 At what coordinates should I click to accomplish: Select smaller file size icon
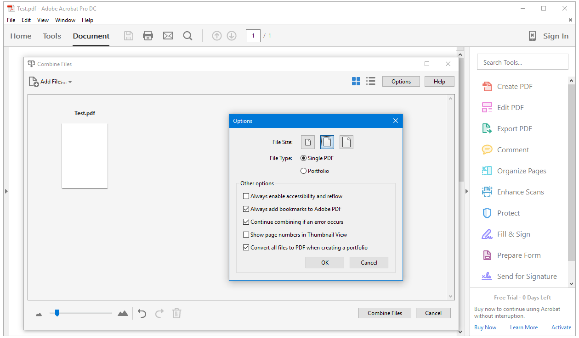tap(308, 142)
